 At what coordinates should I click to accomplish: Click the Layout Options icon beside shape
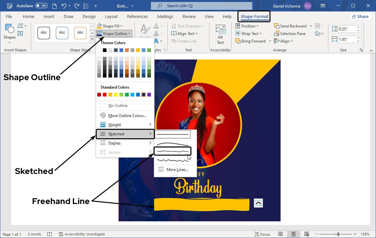[258, 203]
